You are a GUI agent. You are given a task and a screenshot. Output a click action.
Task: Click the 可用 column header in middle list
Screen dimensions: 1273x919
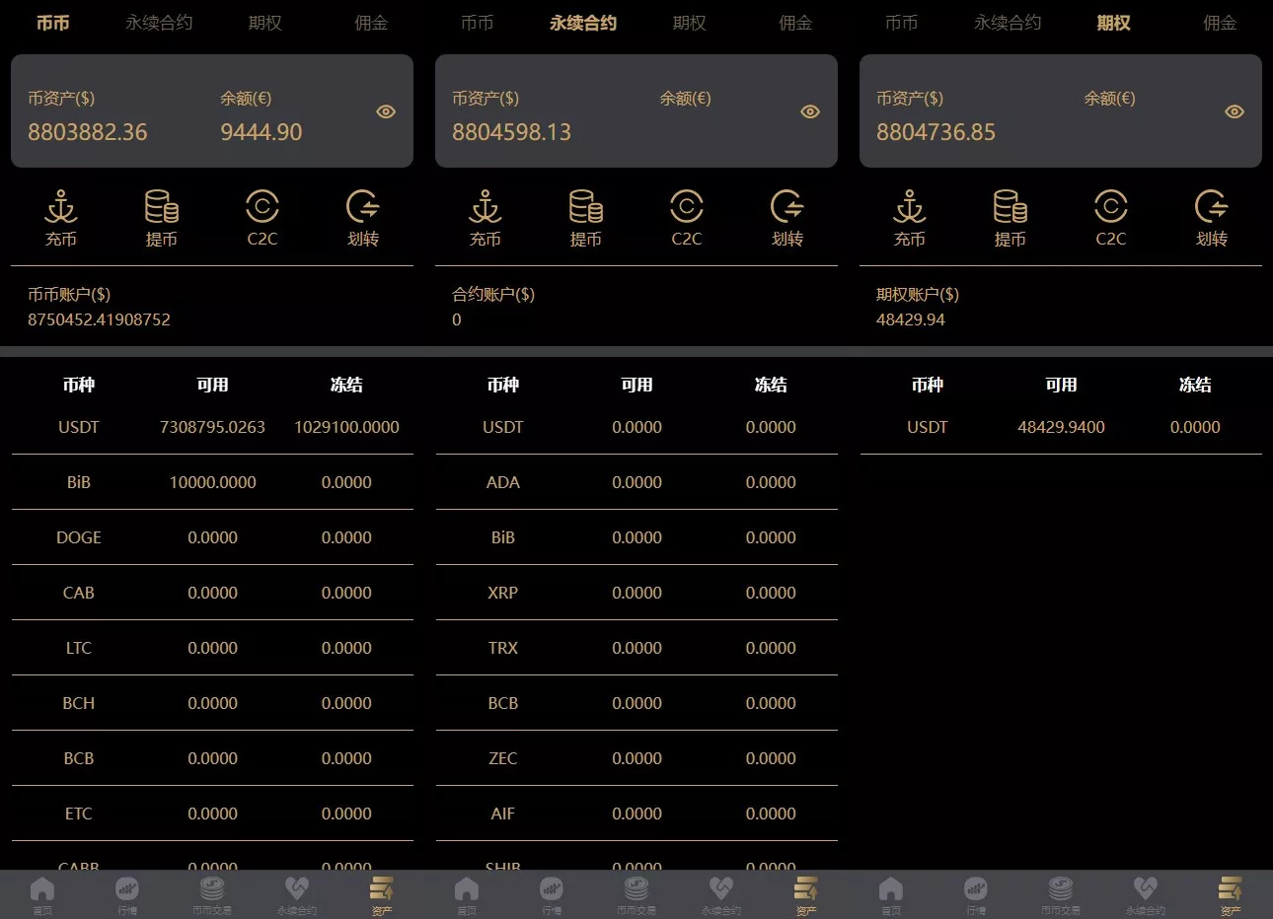(x=636, y=385)
